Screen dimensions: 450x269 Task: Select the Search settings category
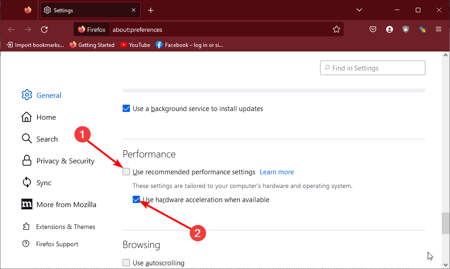(40, 139)
